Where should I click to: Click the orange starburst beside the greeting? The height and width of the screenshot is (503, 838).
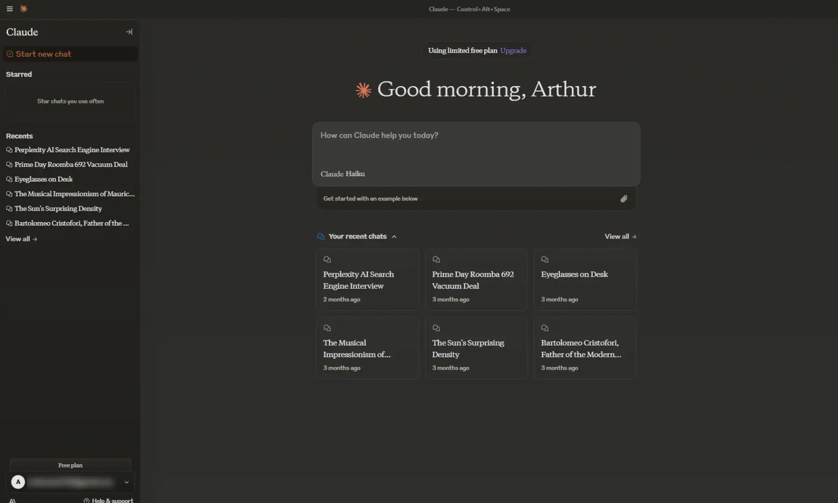(x=363, y=90)
